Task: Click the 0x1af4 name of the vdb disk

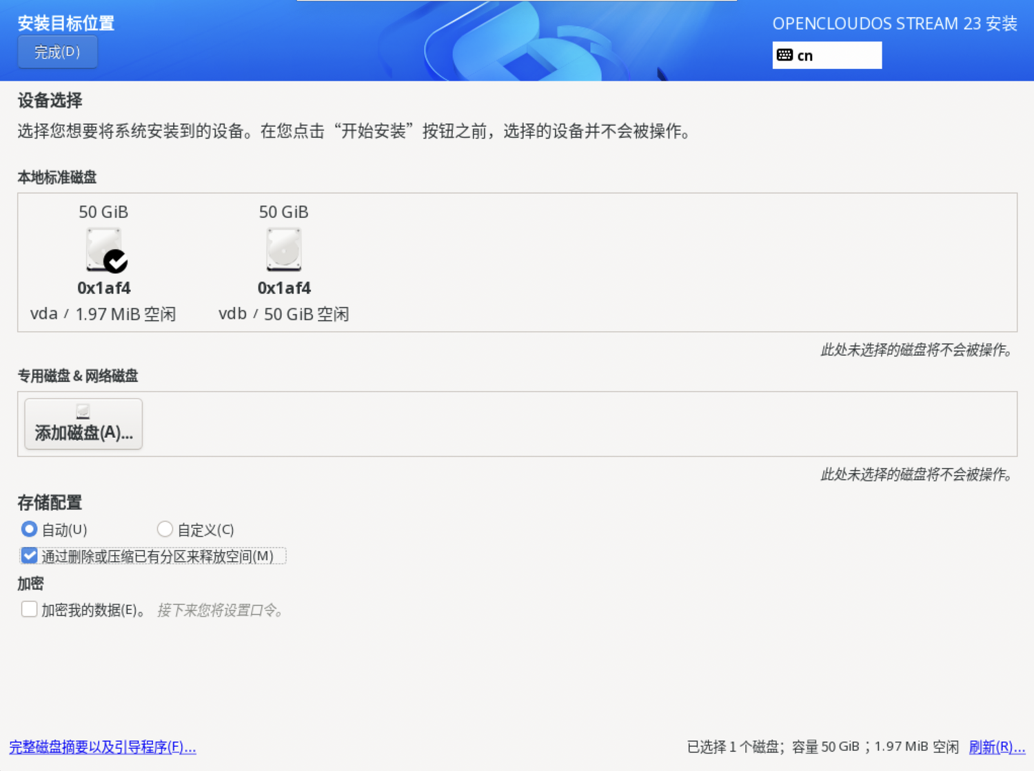Action: point(284,288)
